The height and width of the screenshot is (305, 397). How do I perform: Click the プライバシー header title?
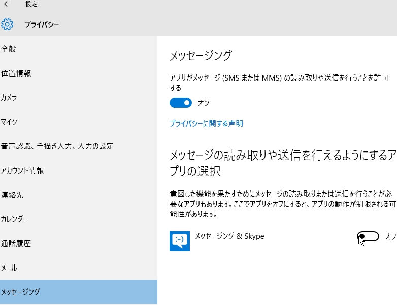(42, 24)
